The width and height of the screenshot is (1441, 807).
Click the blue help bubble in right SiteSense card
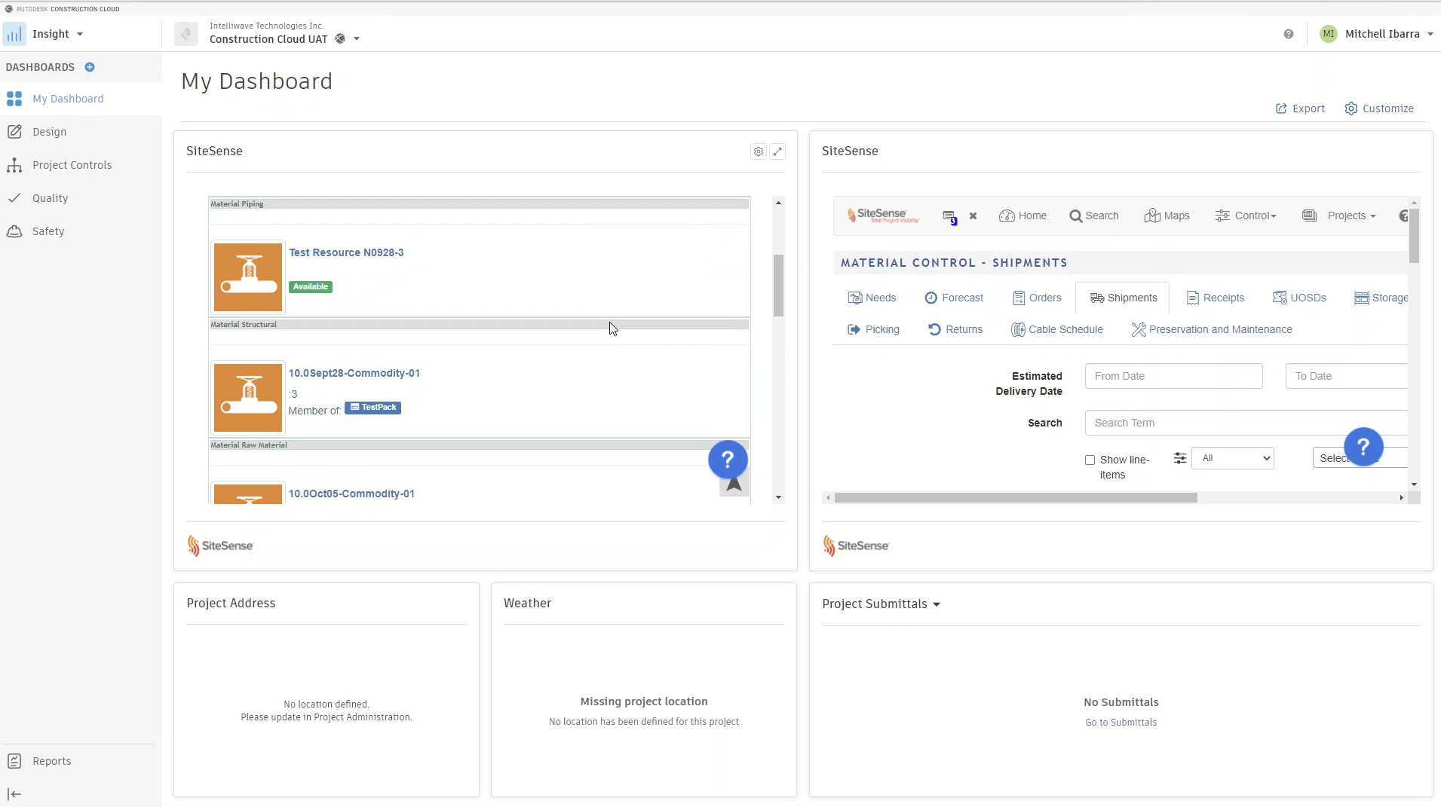(1363, 447)
